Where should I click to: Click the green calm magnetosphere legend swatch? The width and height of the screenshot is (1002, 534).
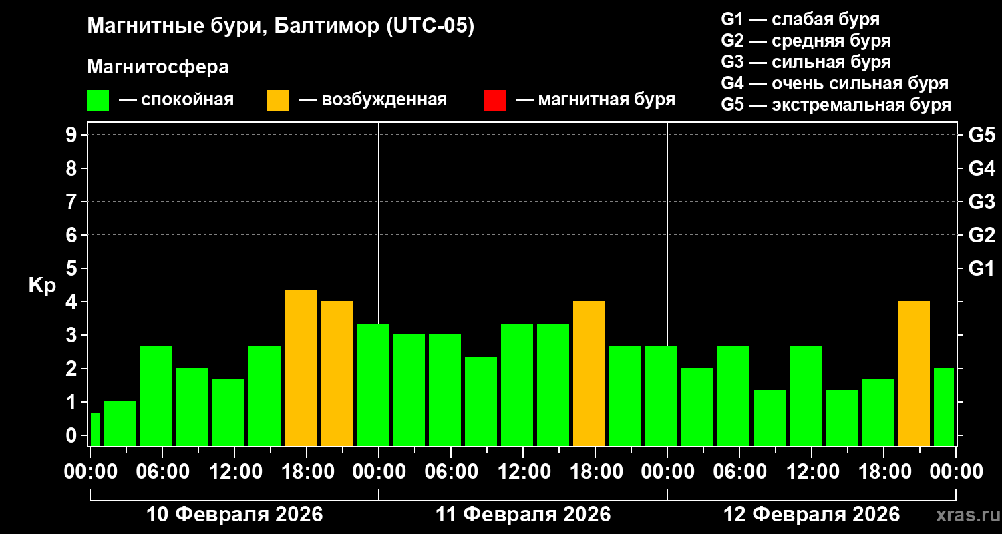pos(98,101)
